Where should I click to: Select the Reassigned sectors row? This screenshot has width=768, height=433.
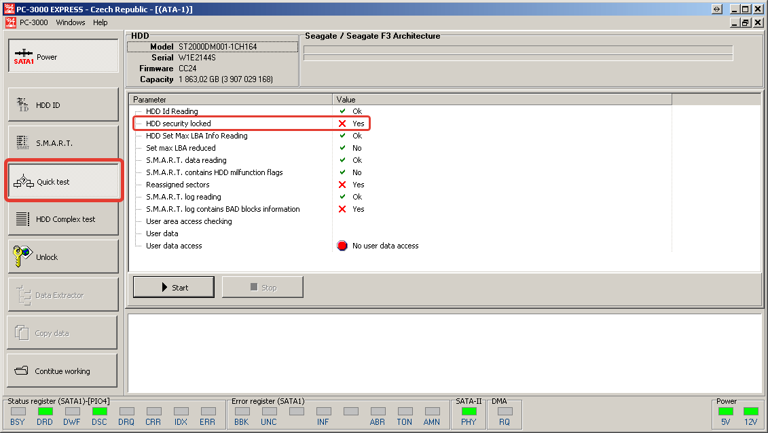click(x=400, y=185)
